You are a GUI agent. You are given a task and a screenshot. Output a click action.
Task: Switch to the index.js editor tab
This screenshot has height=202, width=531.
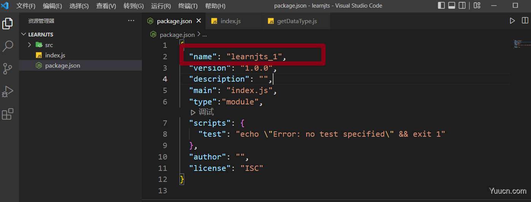pos(234,21)
